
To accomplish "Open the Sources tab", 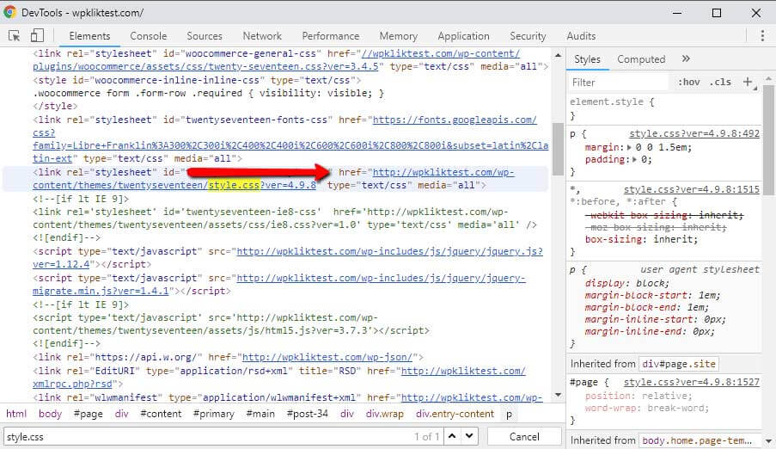I will coord(205,35).
